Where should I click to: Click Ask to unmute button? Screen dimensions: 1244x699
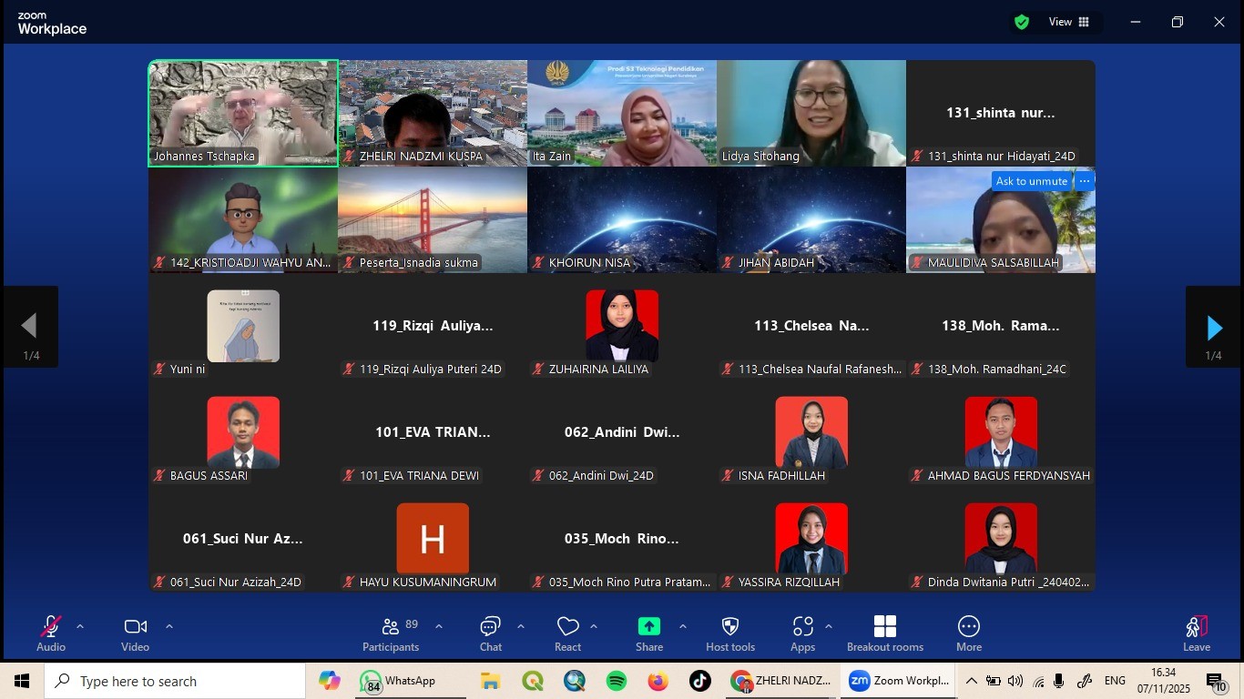tap(1031, 181)
